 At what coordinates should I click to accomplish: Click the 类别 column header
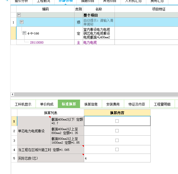pyautogui.click(x=79, y=9)
